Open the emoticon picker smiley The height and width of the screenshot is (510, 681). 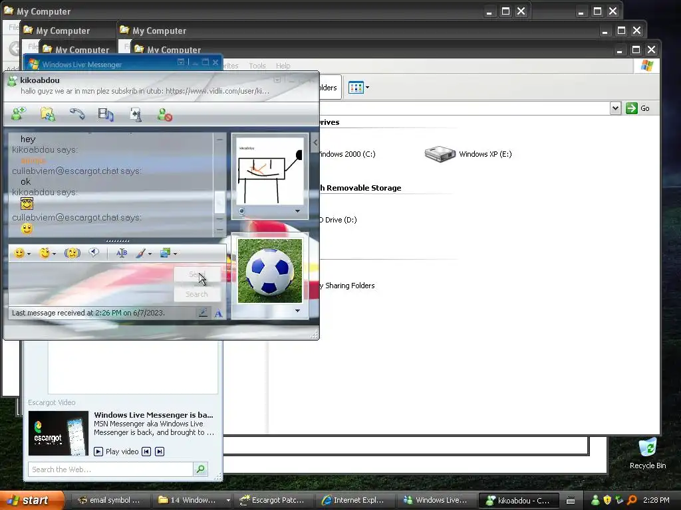click(19, 253)
